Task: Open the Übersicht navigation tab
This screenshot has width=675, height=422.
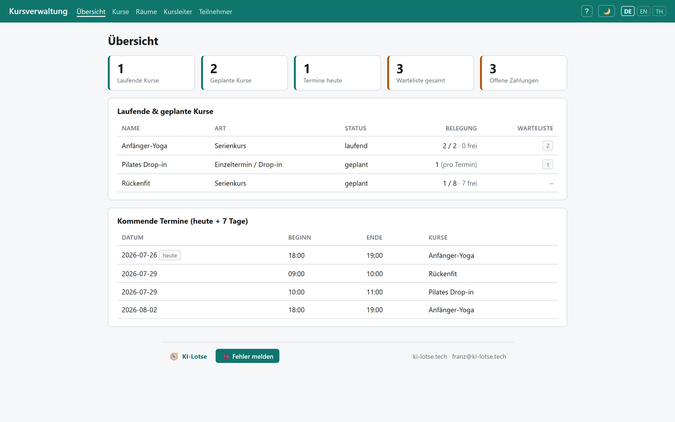Action: (x=91, y=12)
